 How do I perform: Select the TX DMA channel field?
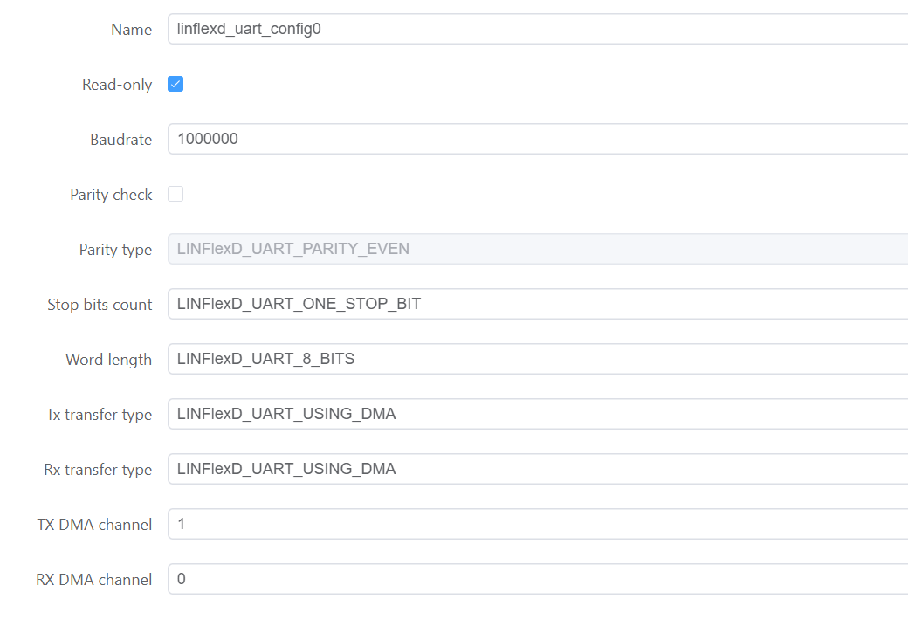tap(537, 525)
